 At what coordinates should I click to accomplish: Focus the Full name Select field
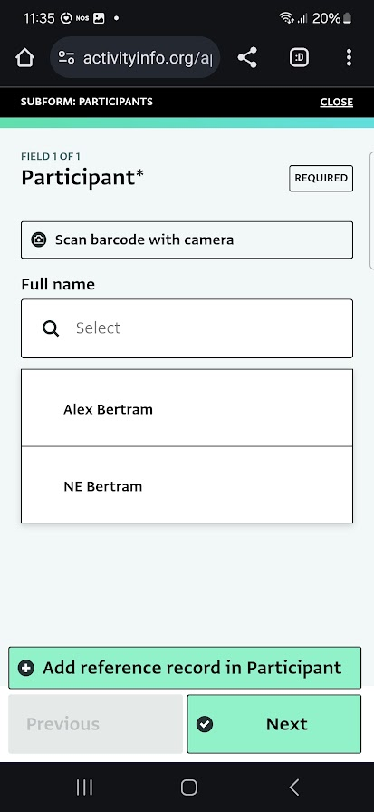[187, 328]
